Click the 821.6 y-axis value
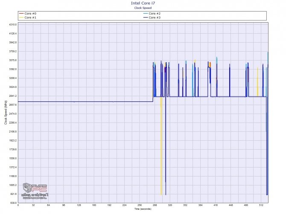The image size is (286, 214). (x=13, y=194)
